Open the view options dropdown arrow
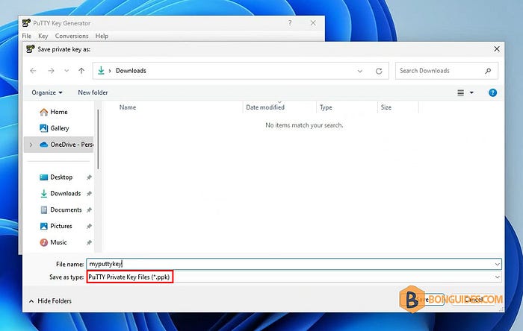 coord(471,92)
